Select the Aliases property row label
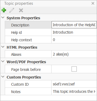The height and width of the screenshot is (101, 97). click(28, 54)
